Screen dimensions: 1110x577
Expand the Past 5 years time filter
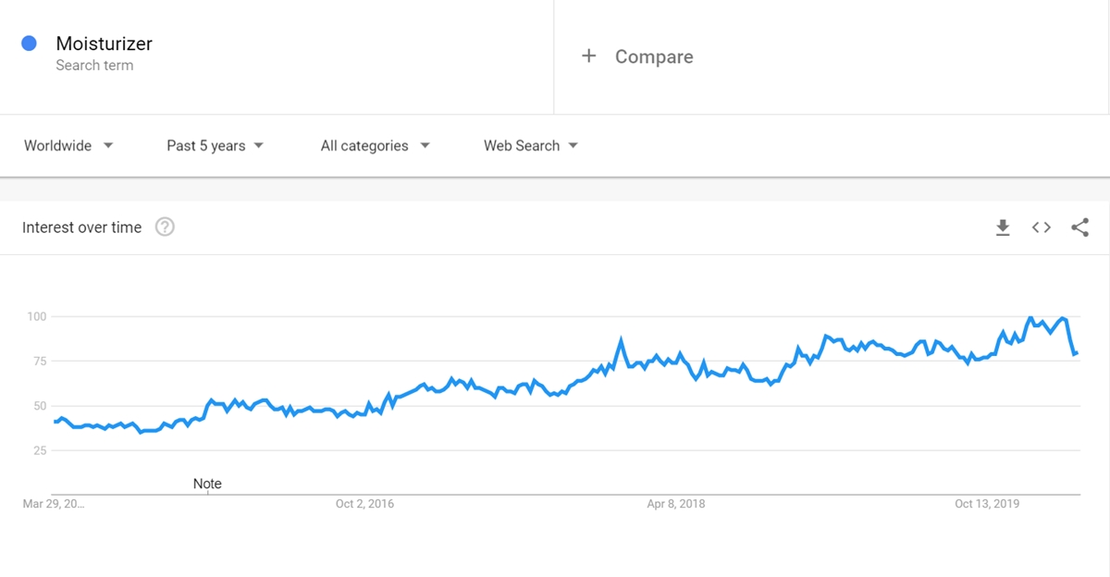pyautogui.click(x=215, y=146)
